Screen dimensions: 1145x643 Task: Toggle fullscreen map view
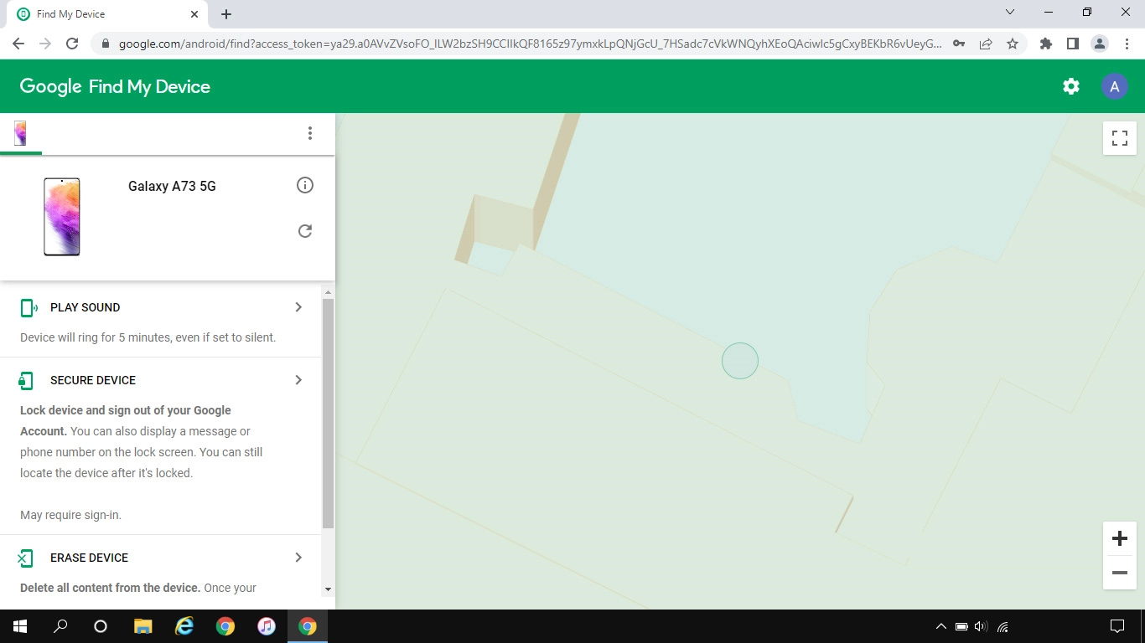coord(1119,138)
